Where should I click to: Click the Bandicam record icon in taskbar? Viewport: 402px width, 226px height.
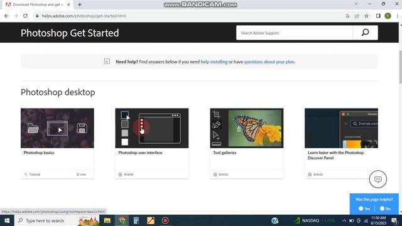click(165, 220)
